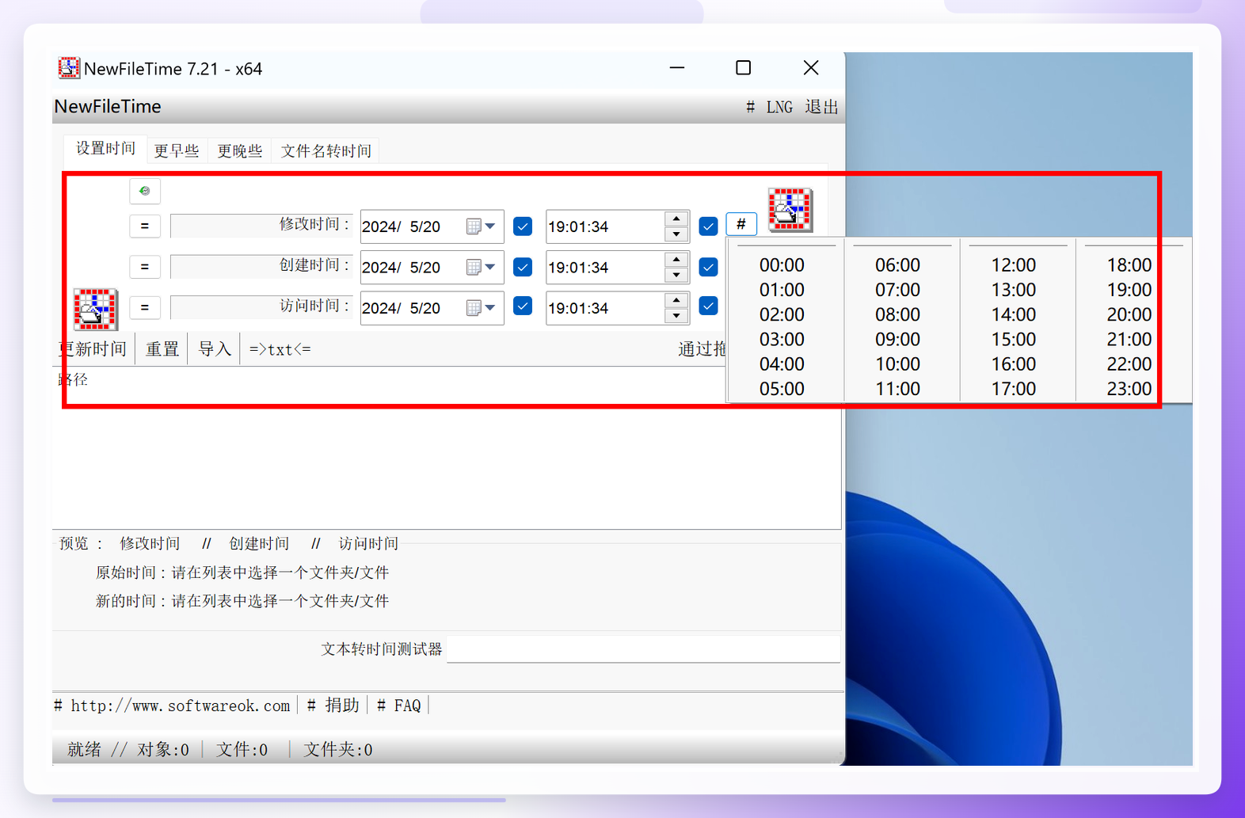Open calendar for 创建时间 date
The image size is (1245, 818).
[481, 268]
